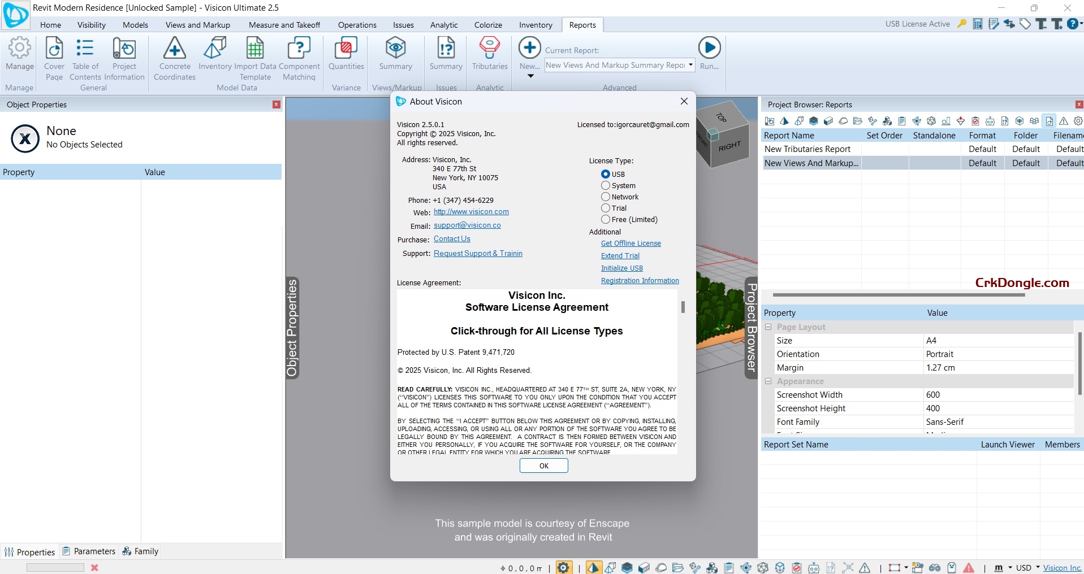Open the Quantities tool in Variance group
1084x574 pixels.
(x=346, y=54)
